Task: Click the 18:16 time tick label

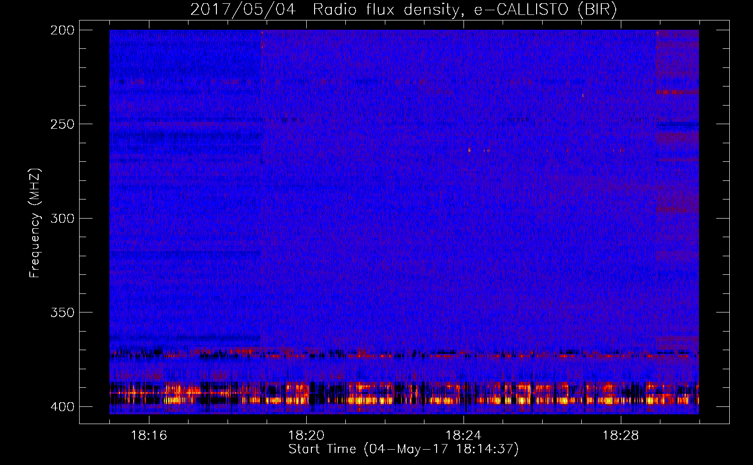Action: pos(149,436)
